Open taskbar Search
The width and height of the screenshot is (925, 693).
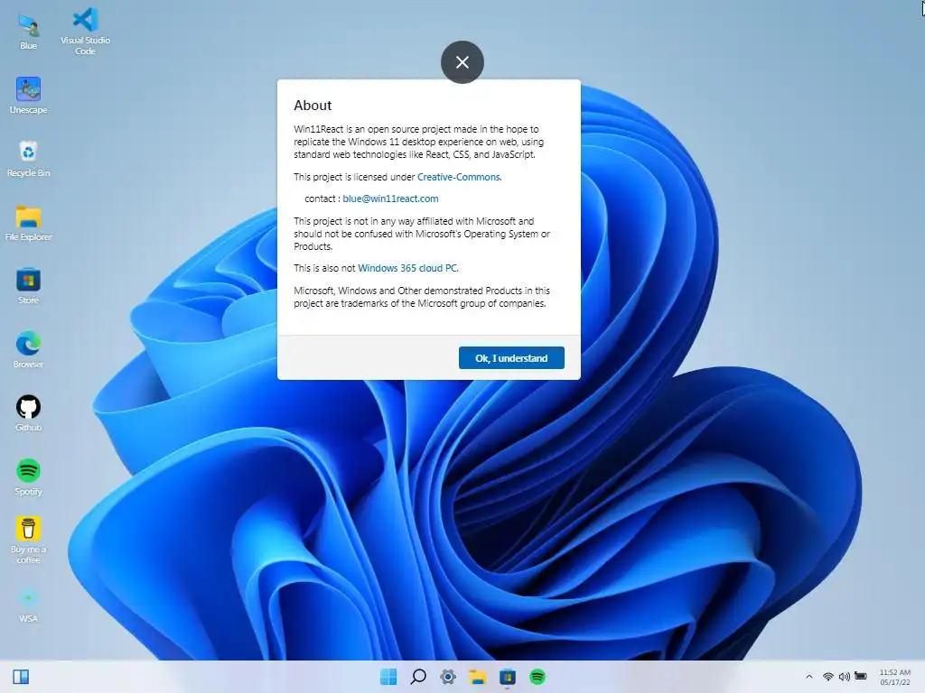[418, 677]
